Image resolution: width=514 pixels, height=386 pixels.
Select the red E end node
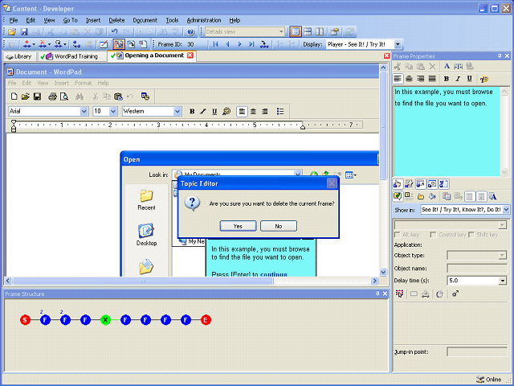[x=206, y=320]
